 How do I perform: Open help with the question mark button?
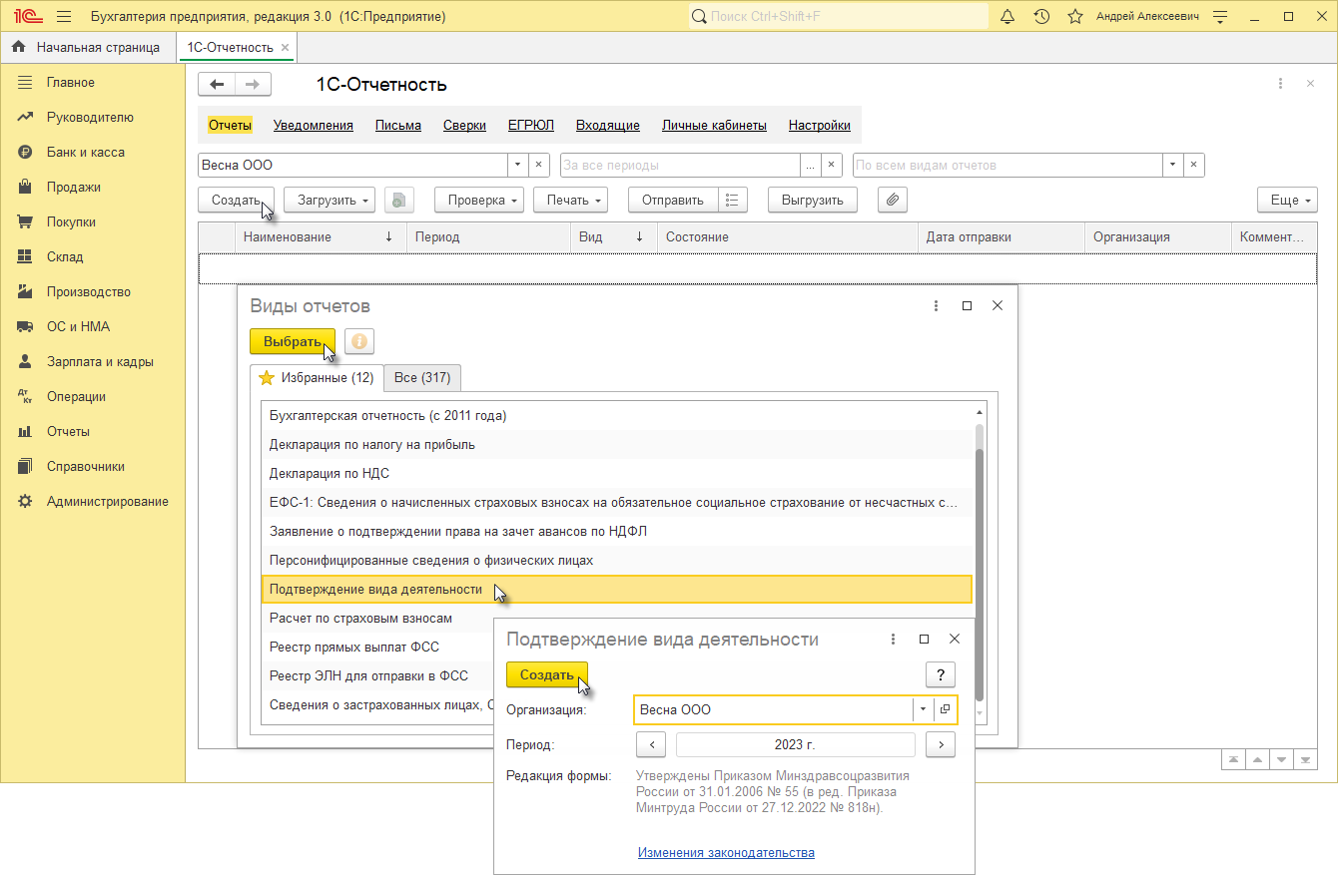click(x=940, y=675)
